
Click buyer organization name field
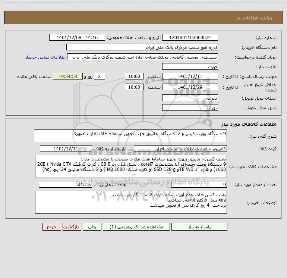[142, 47]
